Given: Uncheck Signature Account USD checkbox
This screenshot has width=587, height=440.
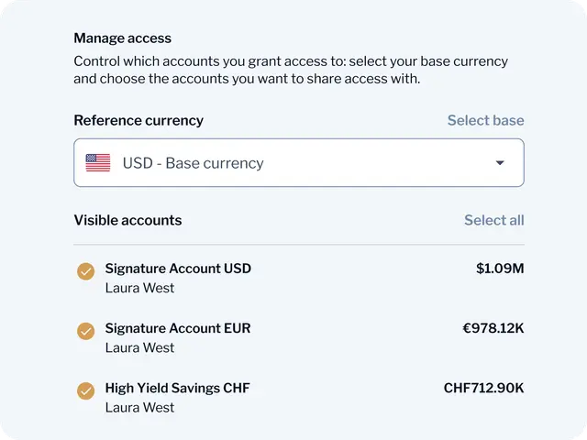Looking at the screenshot, I should point(85,271).
